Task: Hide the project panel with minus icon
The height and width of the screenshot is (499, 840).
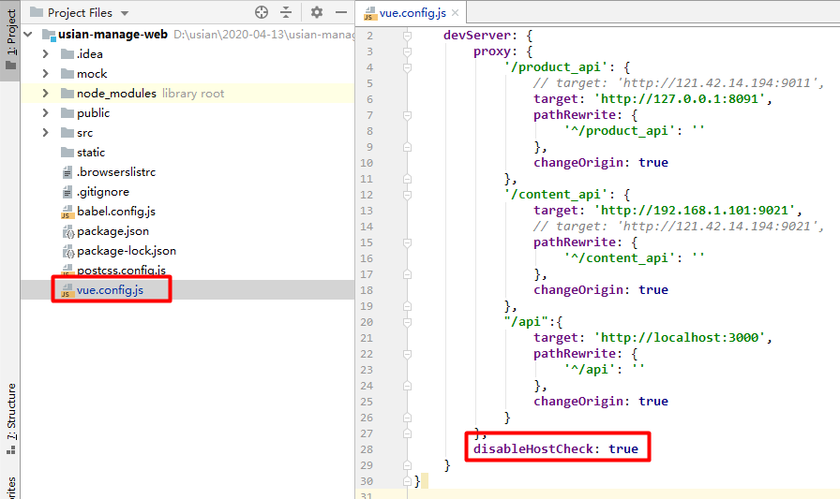Action: point(341,12)
